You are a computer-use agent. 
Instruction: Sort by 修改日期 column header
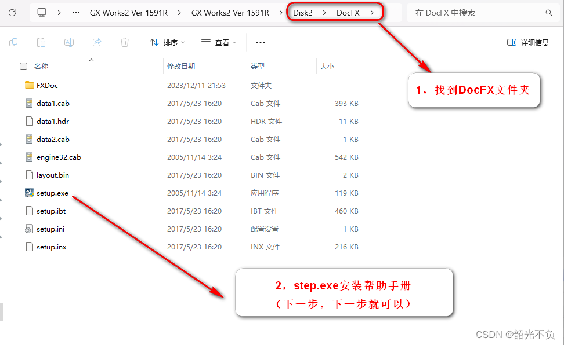tap(181, 67)
